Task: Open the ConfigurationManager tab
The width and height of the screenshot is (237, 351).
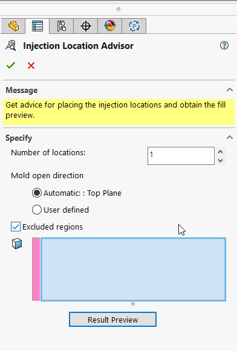Action: pos(62,26)
